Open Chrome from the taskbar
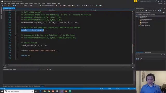The height and width of the screenshot is (93, 166). coord(49,91)
